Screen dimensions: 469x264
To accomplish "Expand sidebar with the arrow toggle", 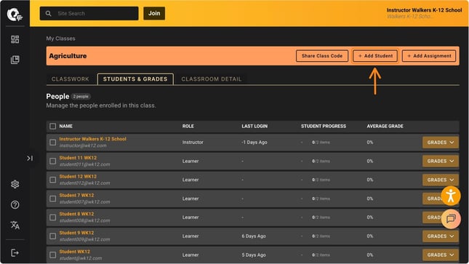I will click(30, 158).
